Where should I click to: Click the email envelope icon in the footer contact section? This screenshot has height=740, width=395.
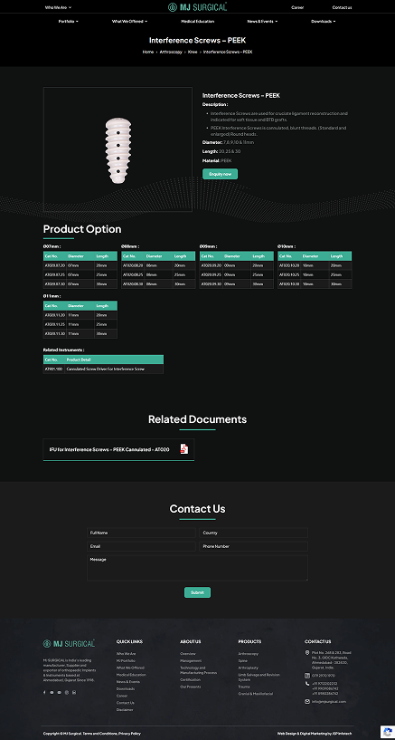pyautogui.click(x=307, y=701)
